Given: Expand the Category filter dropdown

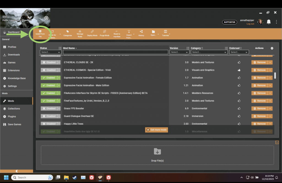Looking at the screenshot, I should (x=209, y=52).
